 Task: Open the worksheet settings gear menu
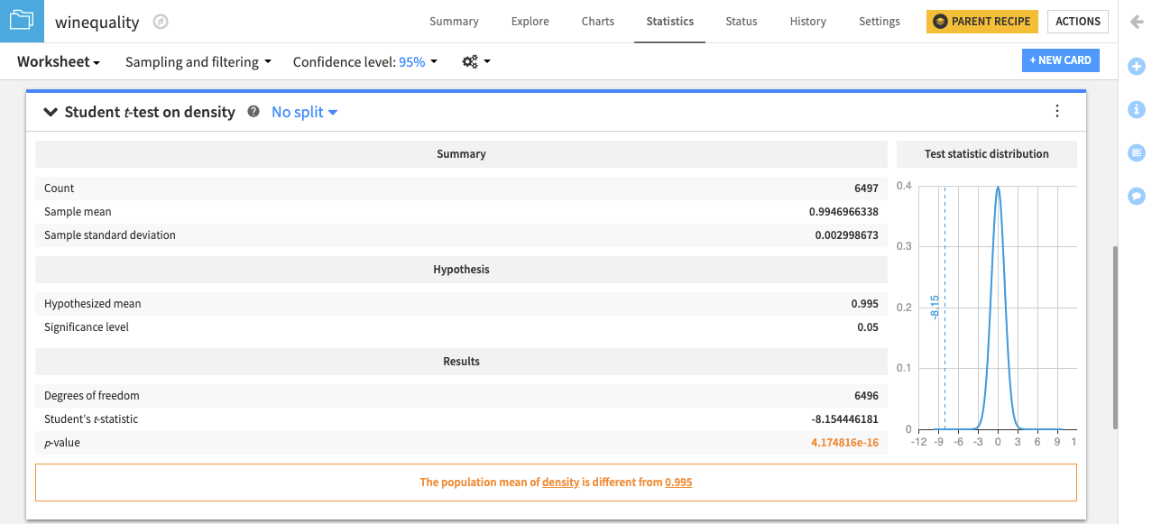tap(475, 61)
